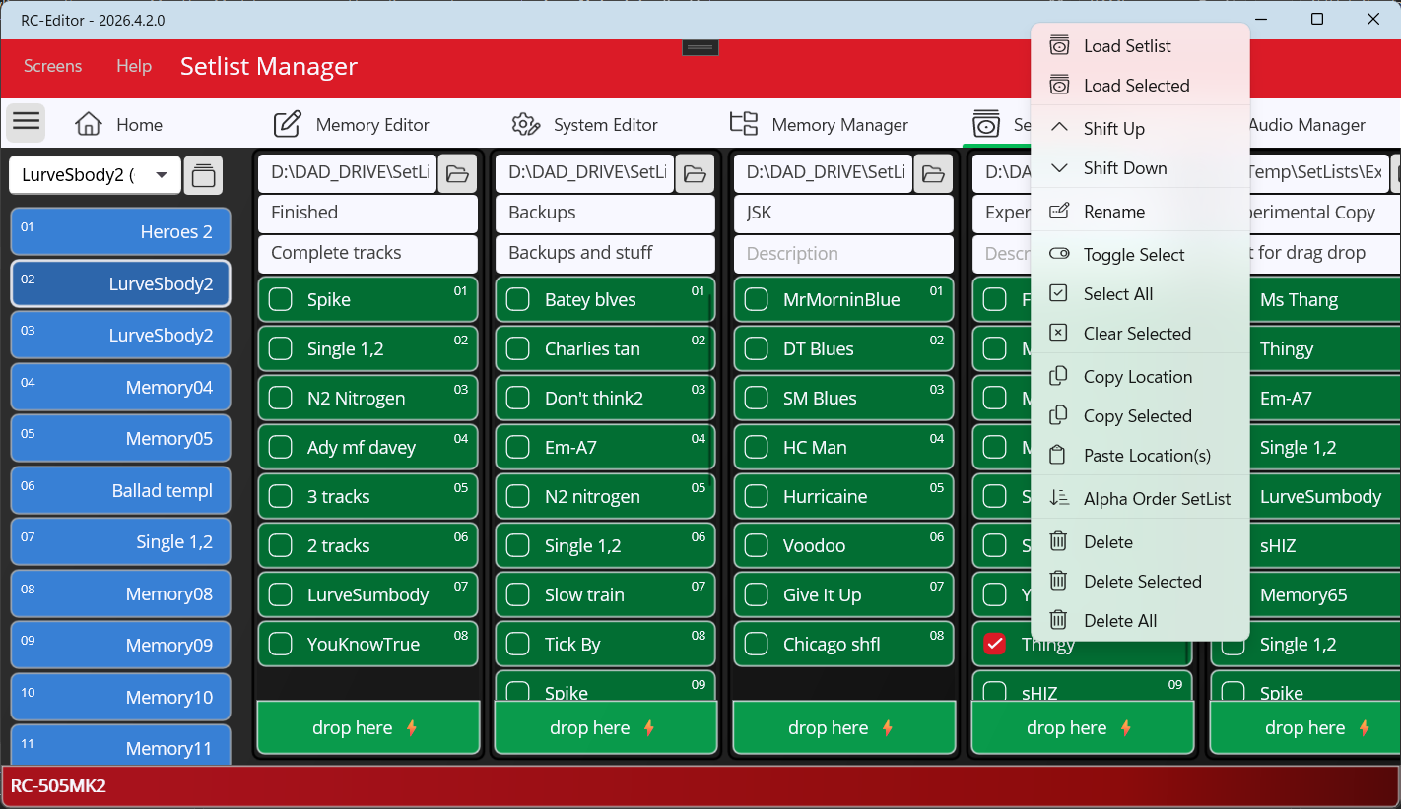This screenshot has height=809, width=1401.
Task: Click the stacked setlist icon beside LurveSbody2 dropdown
Action: point(203,175)
